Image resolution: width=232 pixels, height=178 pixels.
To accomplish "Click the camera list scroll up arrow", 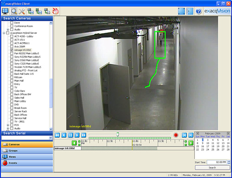I will (51, 23).
